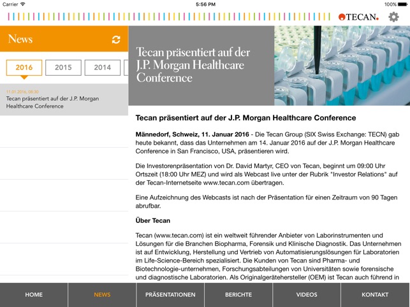The width and height of the screenshot is (410, 307).
Task: Tap the 'Über Tecan' subheading
Action: [x=152, y=221]
